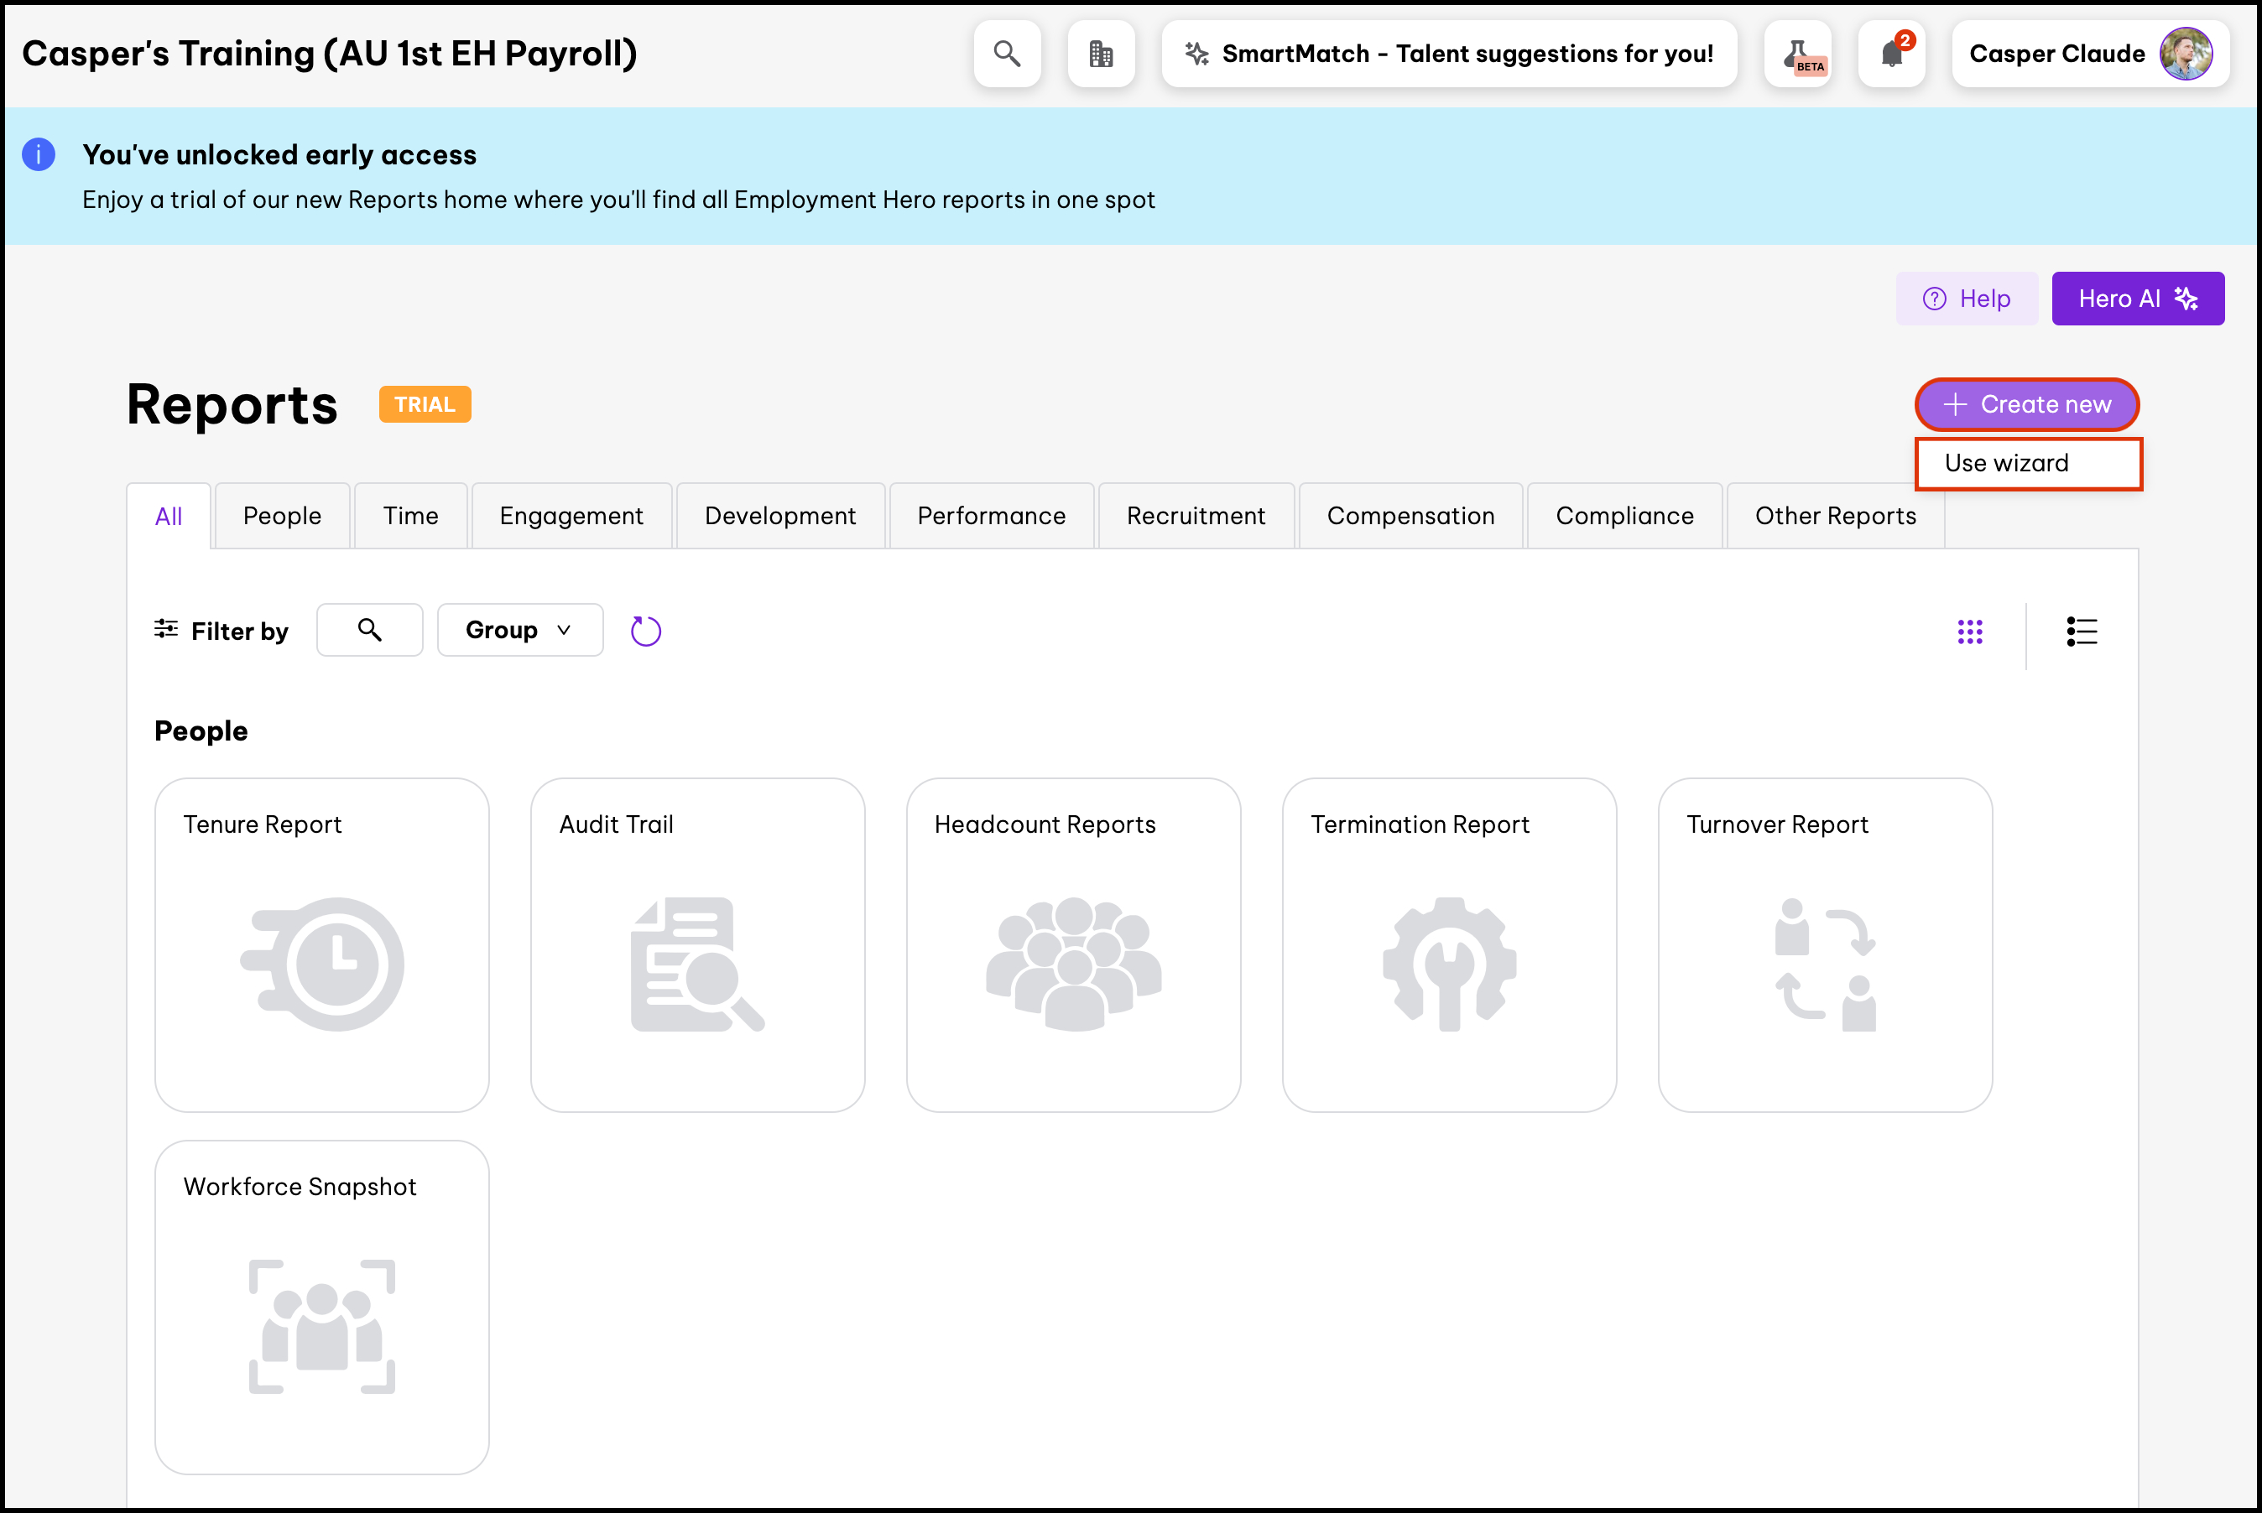Screen dimensions: 2262x1513
Task: Open the organisation building icon
Action: (x=1100, y=54)
